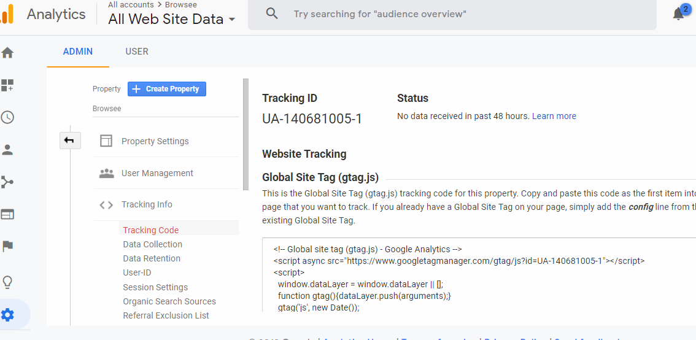
Task: Select Data Retention
Action: tap(152, 258)
